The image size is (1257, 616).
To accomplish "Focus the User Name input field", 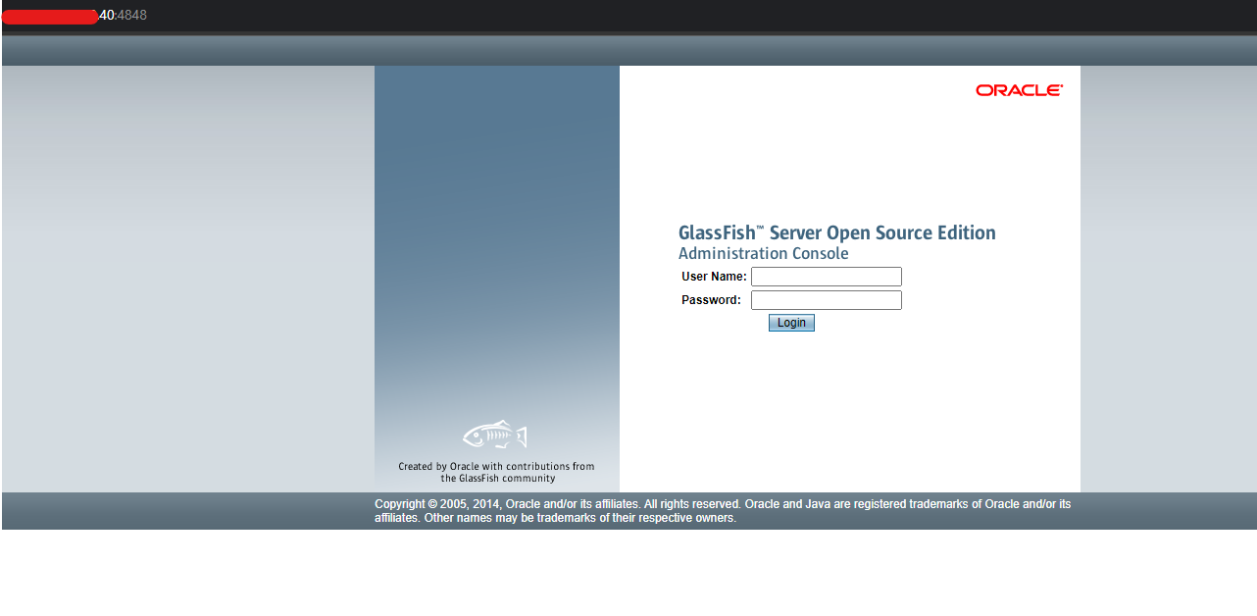I will pos(827,277).
